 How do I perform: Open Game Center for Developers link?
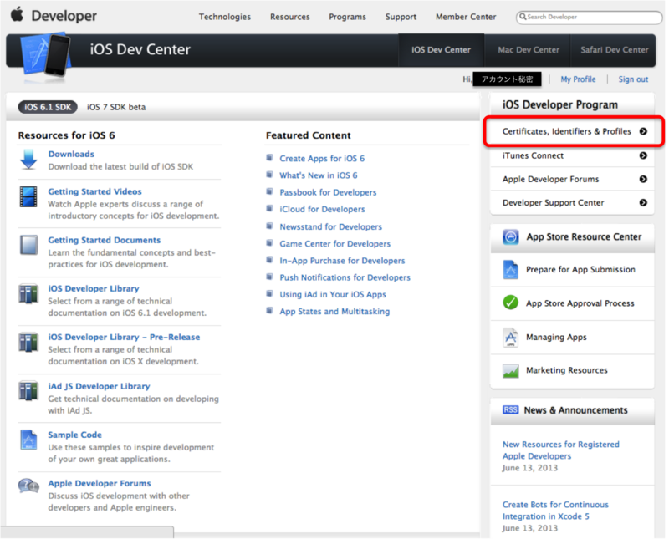(335, 244)
